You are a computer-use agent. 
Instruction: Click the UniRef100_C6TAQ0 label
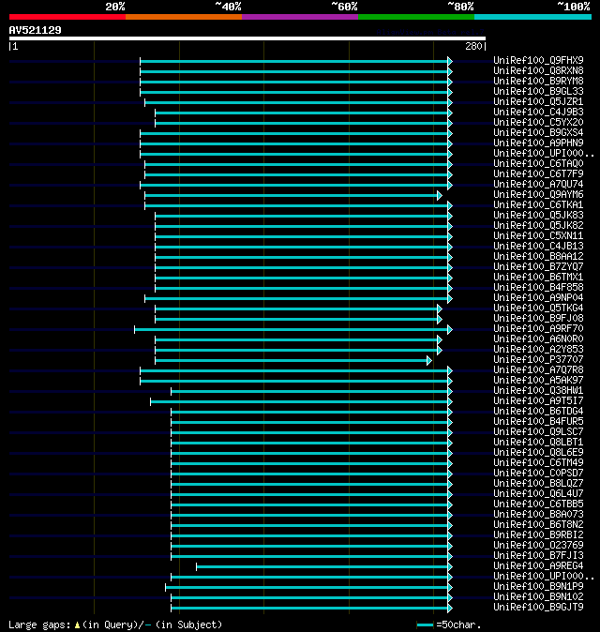tap(538, 164)
